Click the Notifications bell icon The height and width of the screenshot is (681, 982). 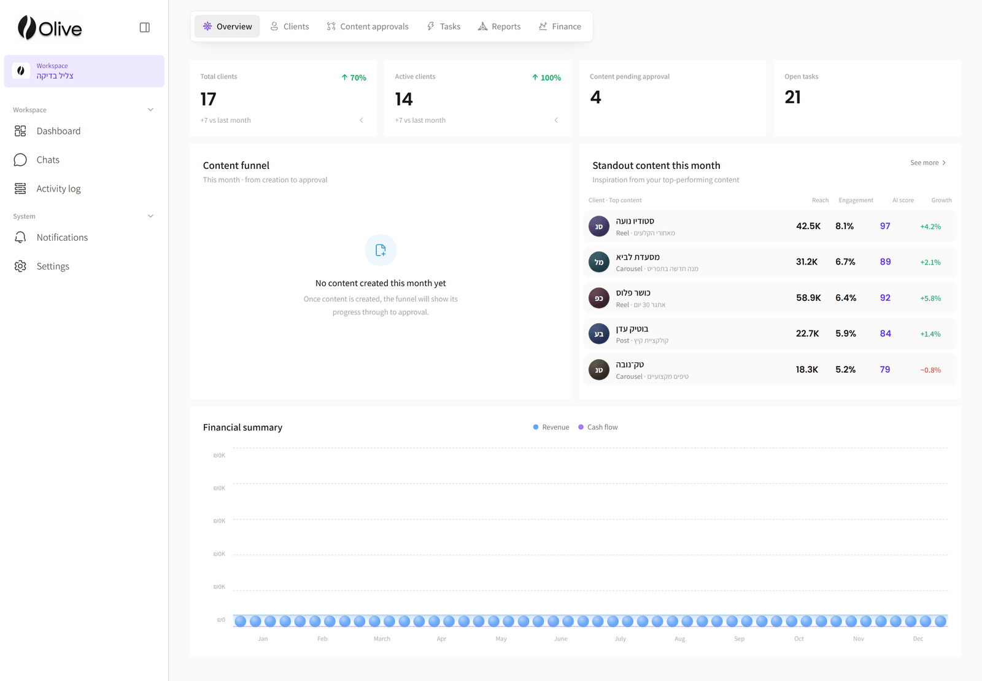pyautogui.click(x=20, y=237)
